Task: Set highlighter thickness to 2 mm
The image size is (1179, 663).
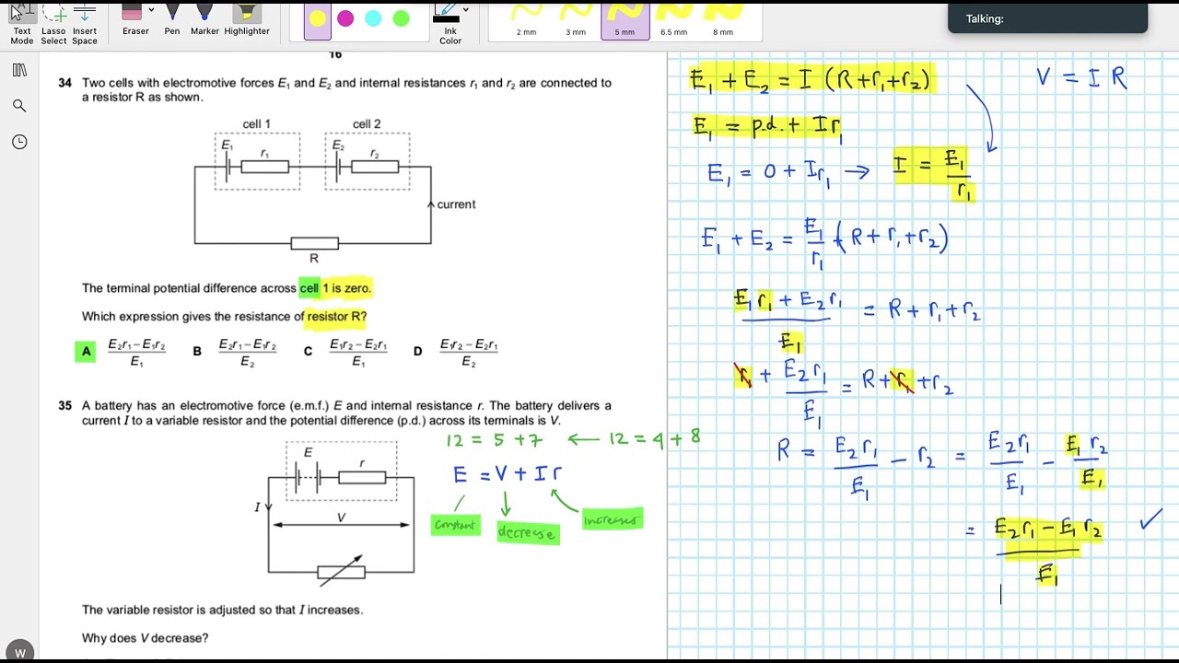Action: tap(526, 20)
